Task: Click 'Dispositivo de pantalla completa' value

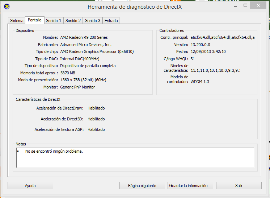Action: pos(88,66)
